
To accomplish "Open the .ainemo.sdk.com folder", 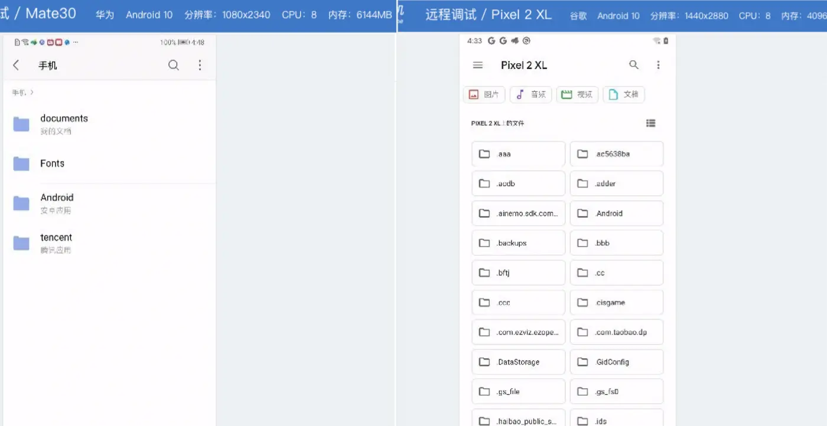I will pyautogui.click(x=519, y=213).
